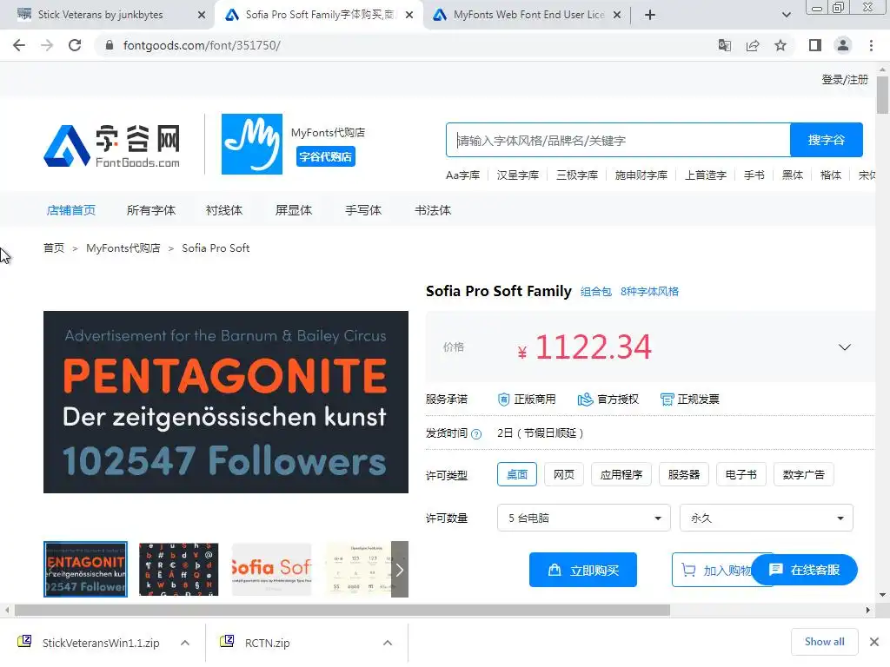The width and height of the screenshot is (890, 667).
Task: Expand the price details chevron
Action: [845, 347]
